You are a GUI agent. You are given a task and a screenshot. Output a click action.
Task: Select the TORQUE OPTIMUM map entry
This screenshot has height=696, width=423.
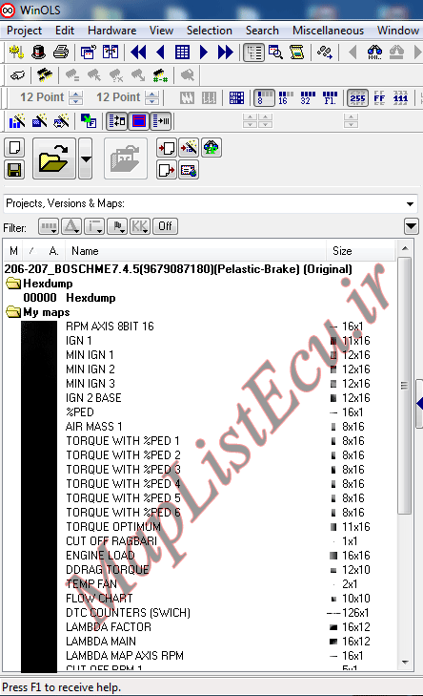coord(113,527)
